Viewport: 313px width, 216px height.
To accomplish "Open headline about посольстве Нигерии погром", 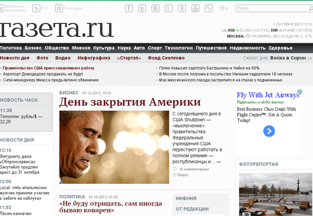I will (225, 74).
